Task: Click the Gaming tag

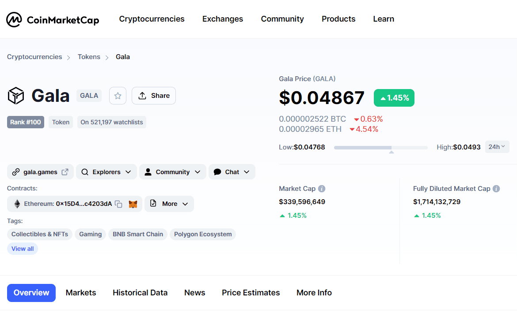Action: coord(90,234)
